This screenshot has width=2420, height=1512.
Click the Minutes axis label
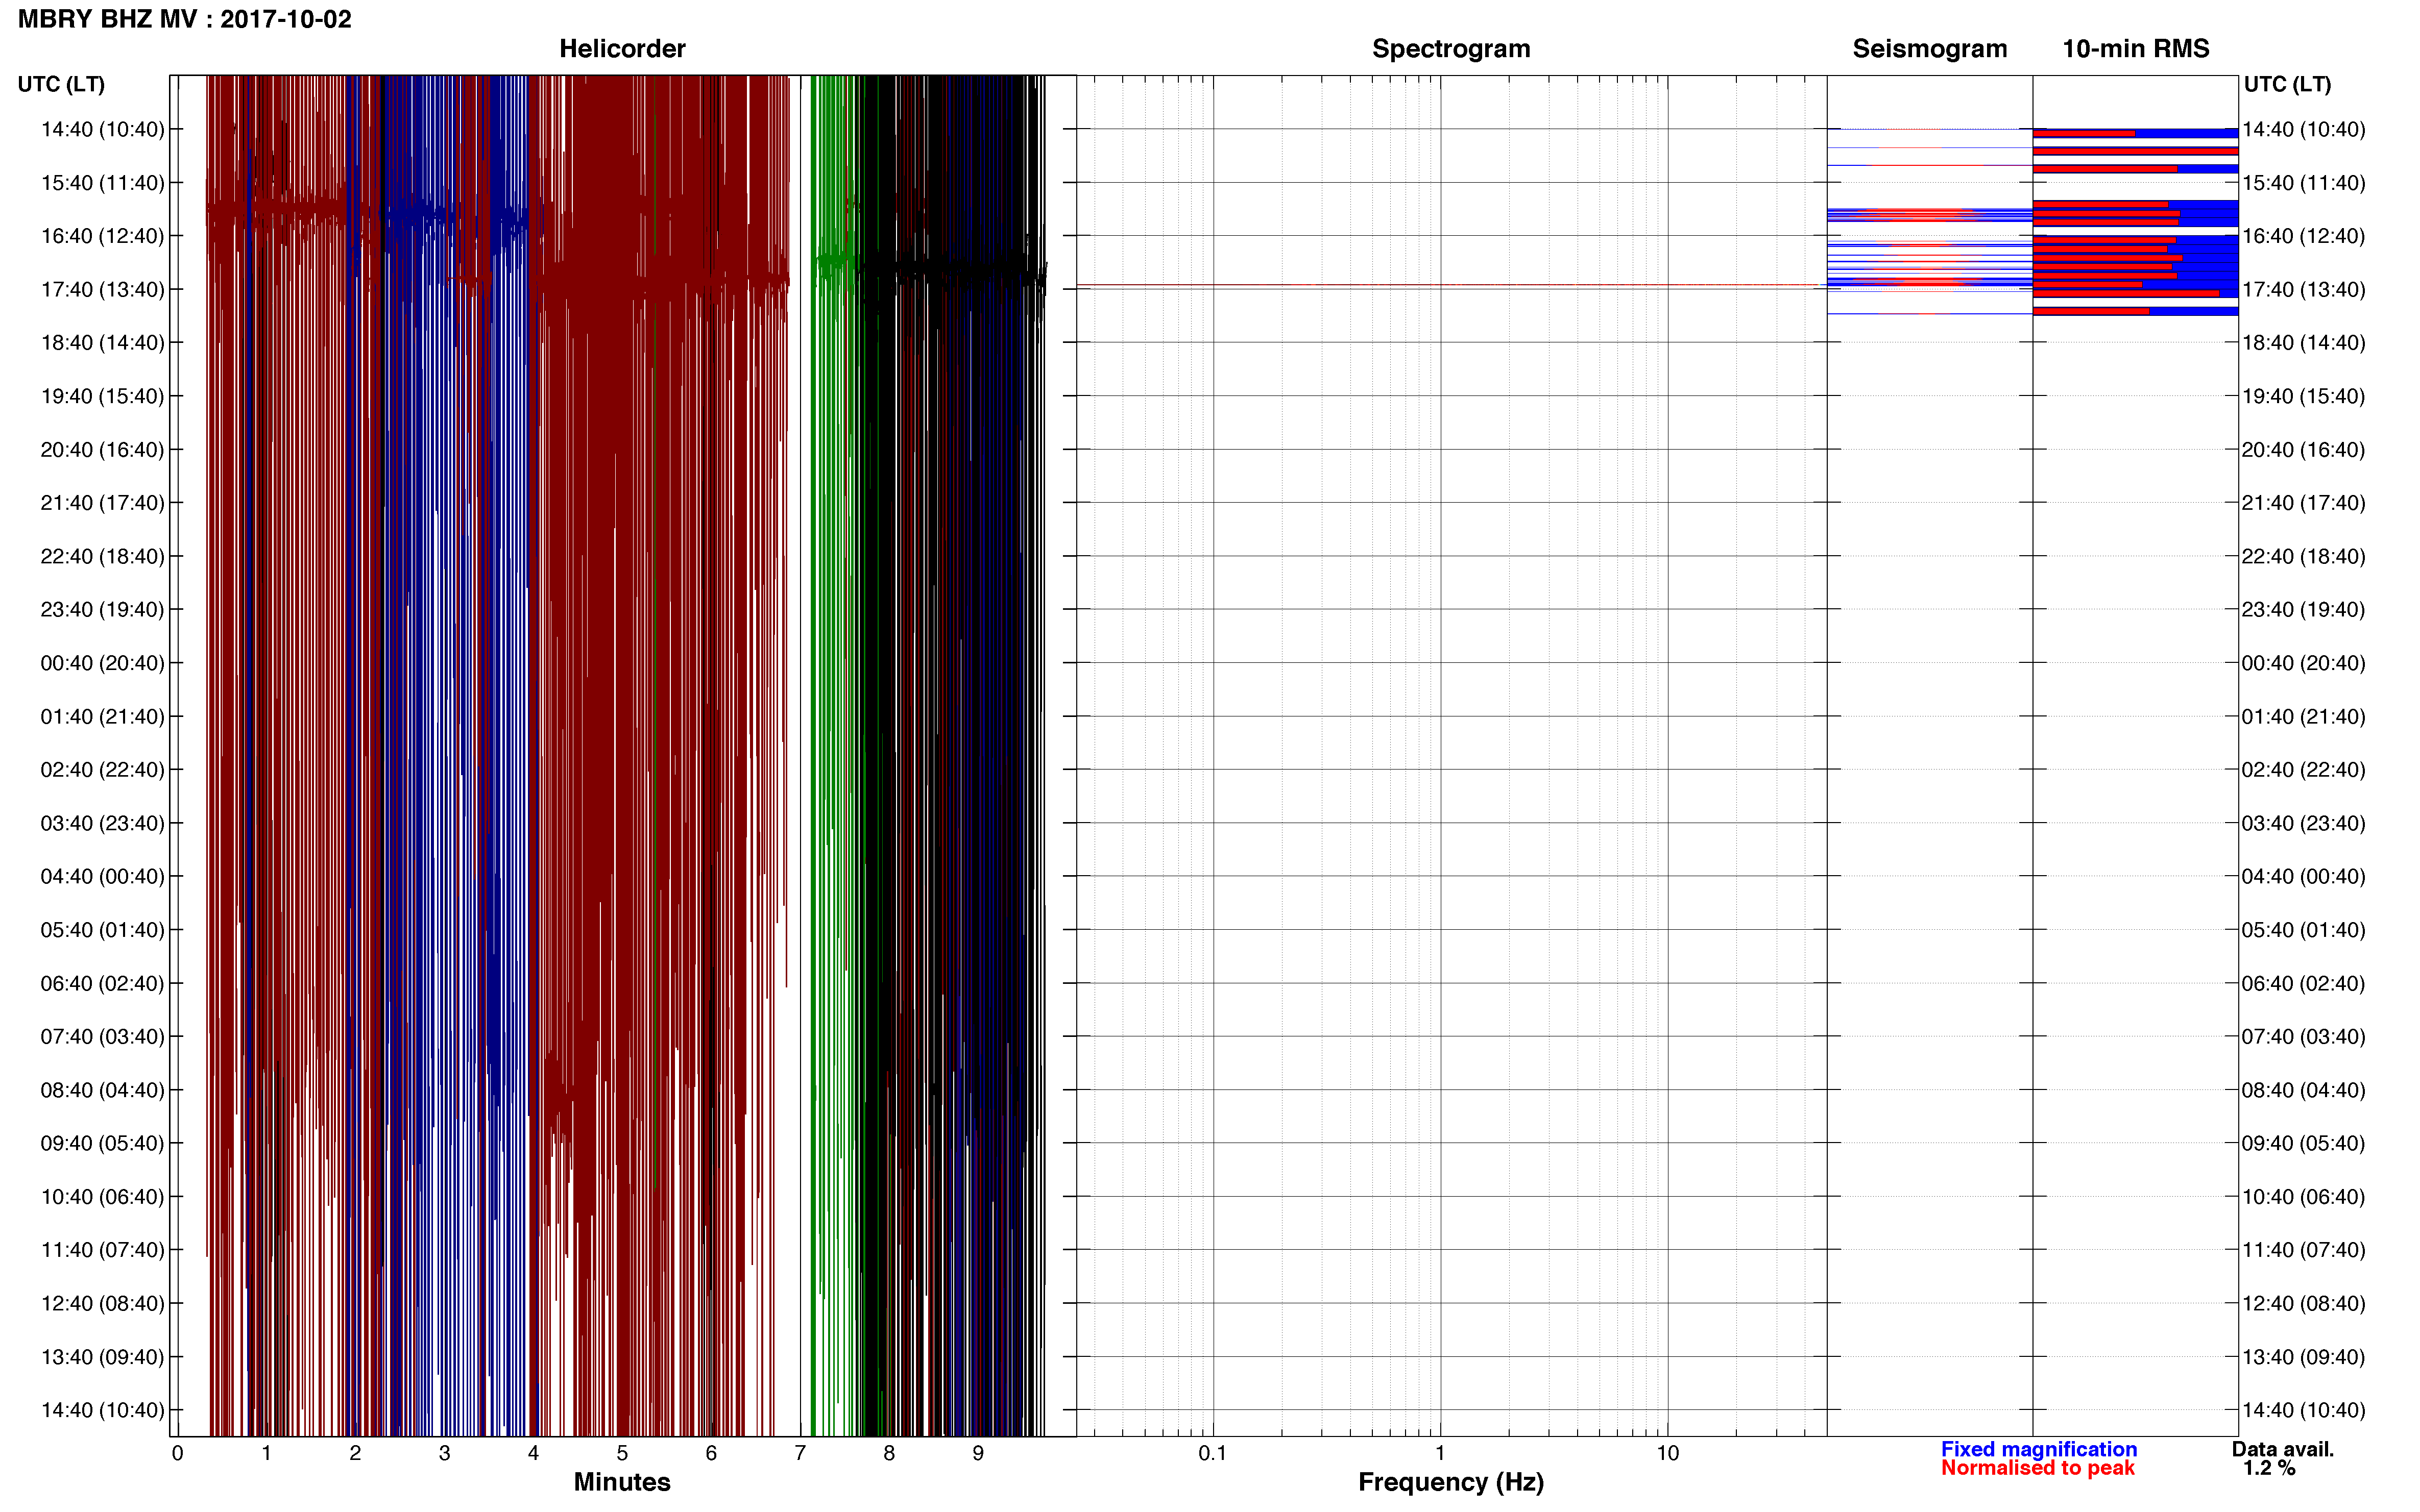tap(621, 1482)
